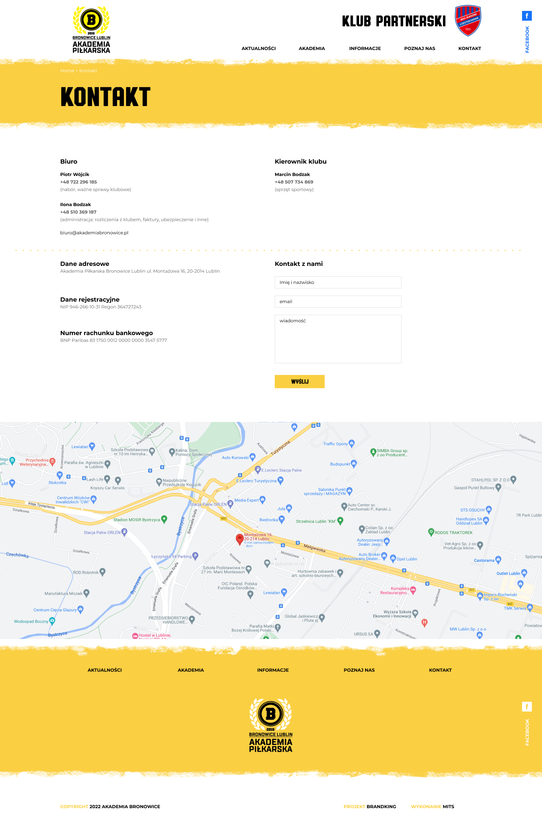Image resolution: width=542 pixels, height=833 pixels.
Task: Open the Aktualności menu in header
Action: click(259, 49)
